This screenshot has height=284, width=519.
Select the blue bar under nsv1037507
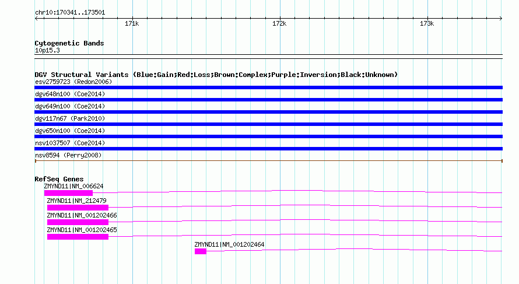pyautogui.click(x=268, y=149)
